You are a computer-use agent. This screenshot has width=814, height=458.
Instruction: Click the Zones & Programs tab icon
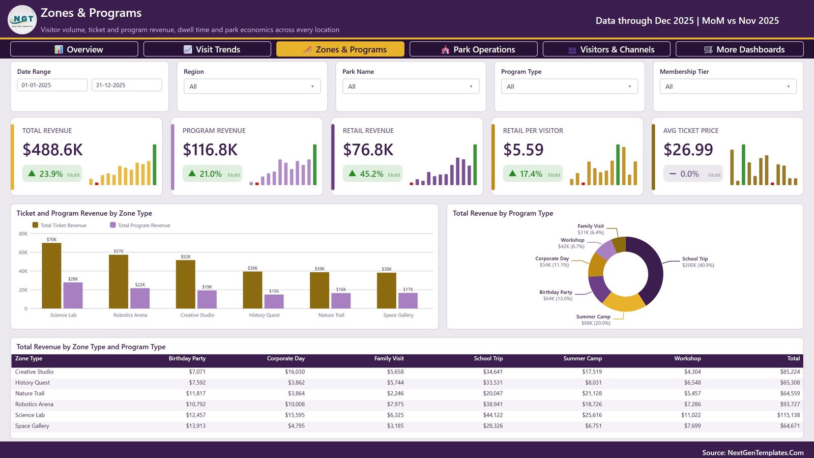(x=307, y=49)
